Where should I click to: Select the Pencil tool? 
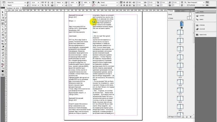(3, 32)
